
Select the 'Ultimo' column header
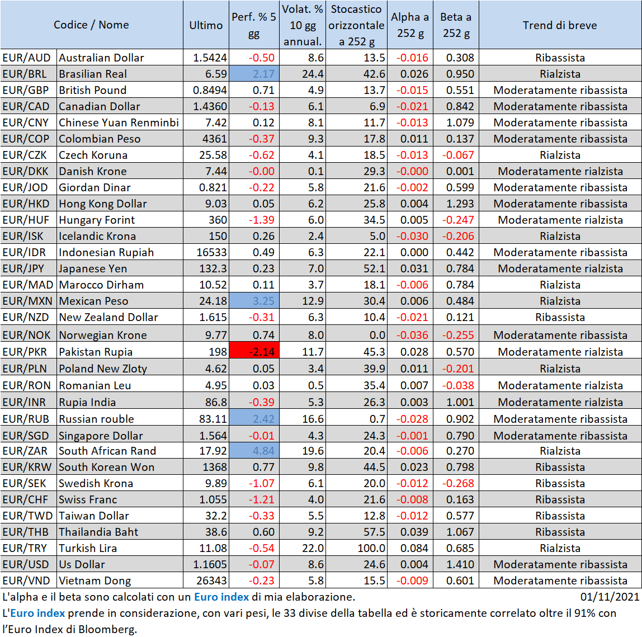coord(206,25)
